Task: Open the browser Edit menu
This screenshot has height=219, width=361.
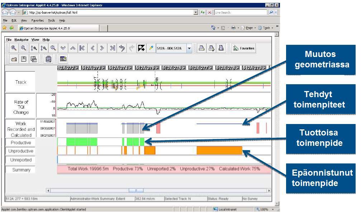Action: (14, 20)
